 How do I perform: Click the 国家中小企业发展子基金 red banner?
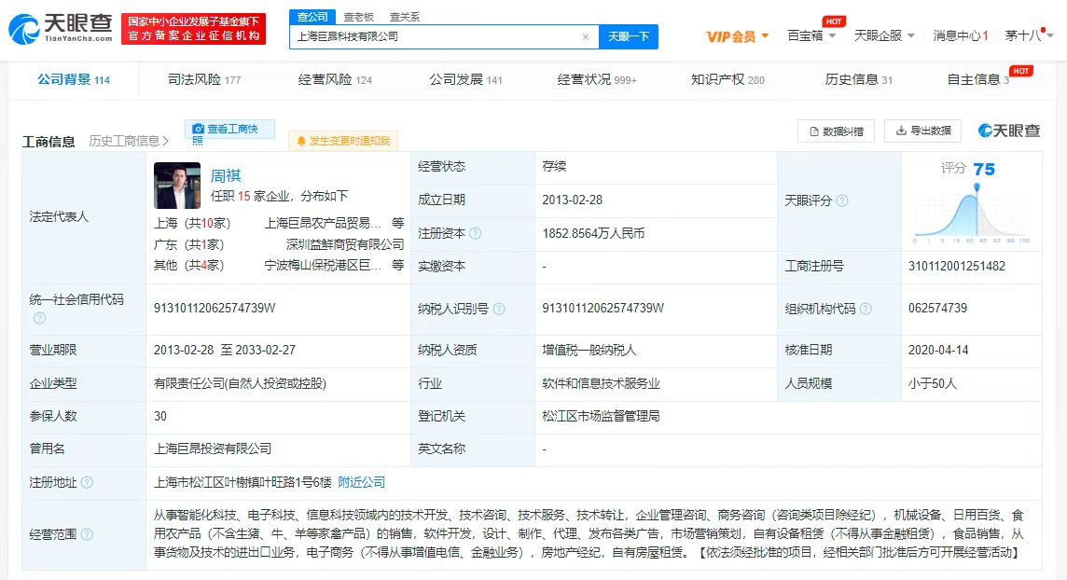pos(194,29)
